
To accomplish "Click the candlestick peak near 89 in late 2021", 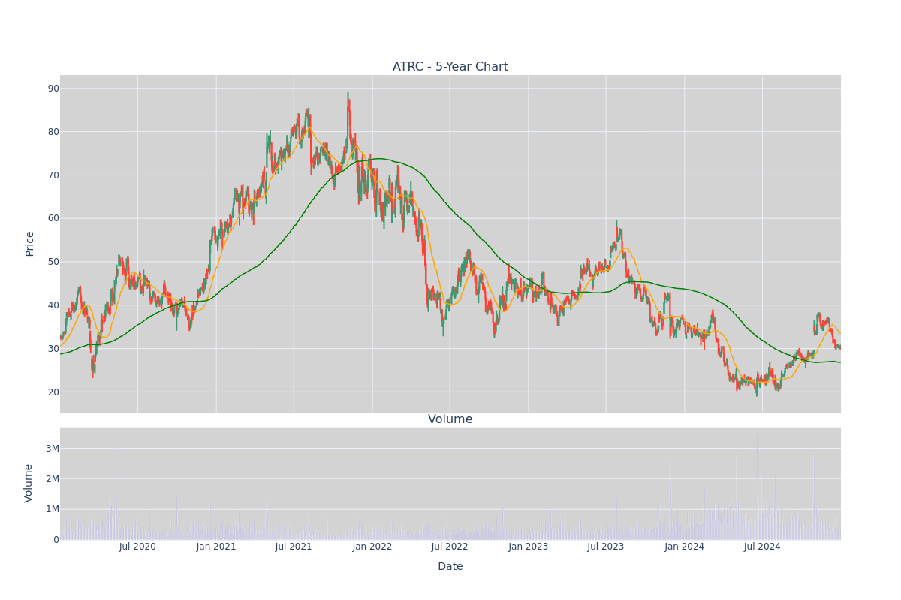I will click(x=348, y=96).
